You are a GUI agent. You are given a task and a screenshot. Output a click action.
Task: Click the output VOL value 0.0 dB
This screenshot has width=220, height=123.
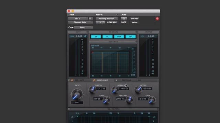(x=151, y=36)
